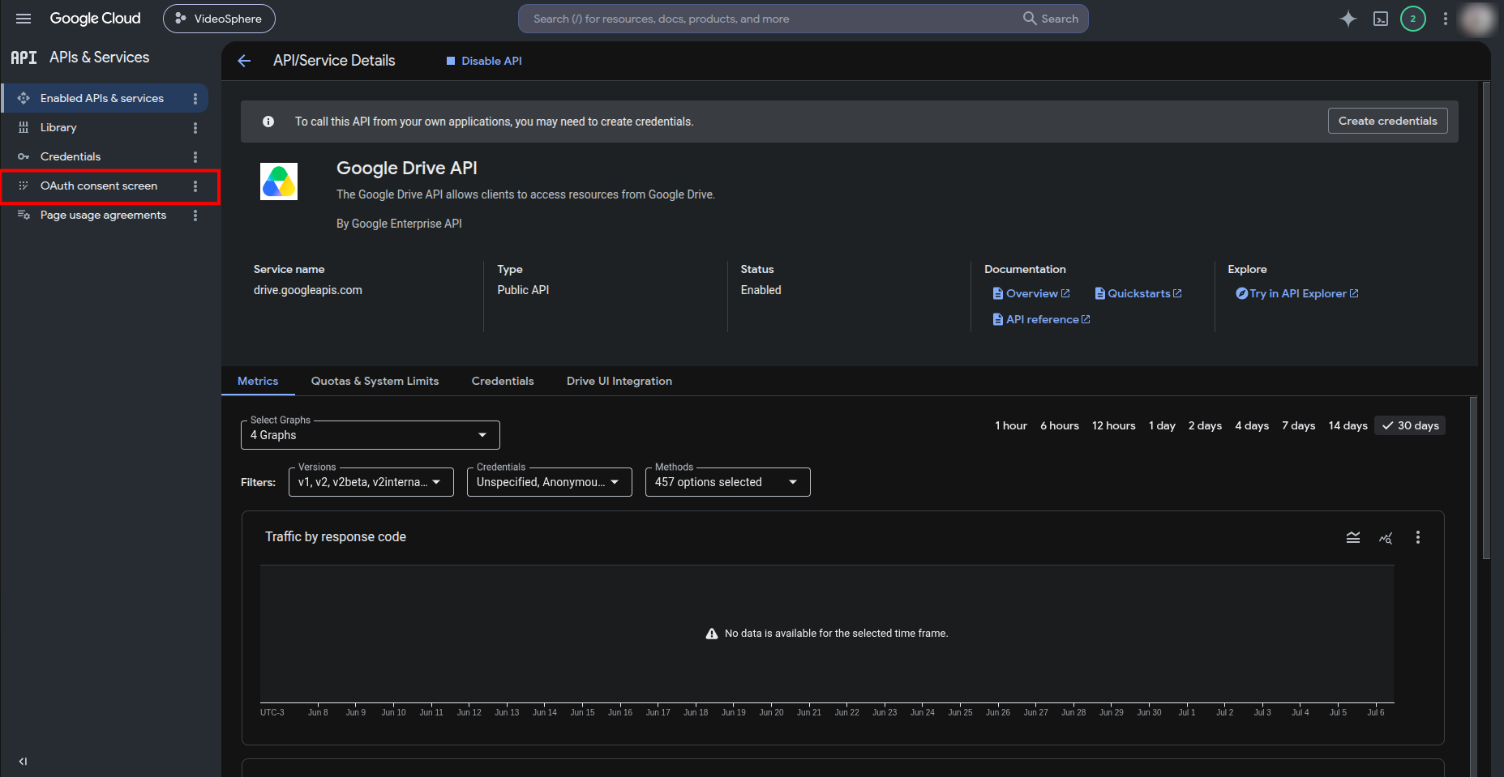Open the top bar more options menu
1504x777 pixels.
pos(1446,19)
